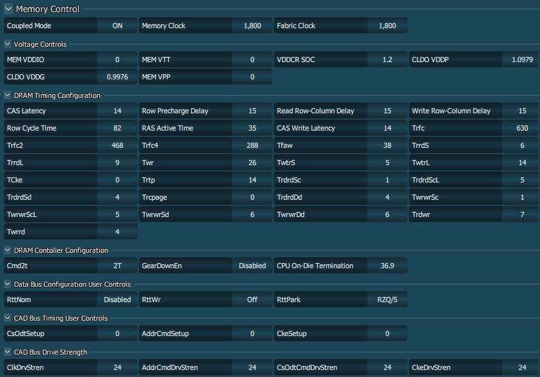Select the ClkDrvStren value 24
Viewport: 540px width, 377px height.
click(117, 367)
